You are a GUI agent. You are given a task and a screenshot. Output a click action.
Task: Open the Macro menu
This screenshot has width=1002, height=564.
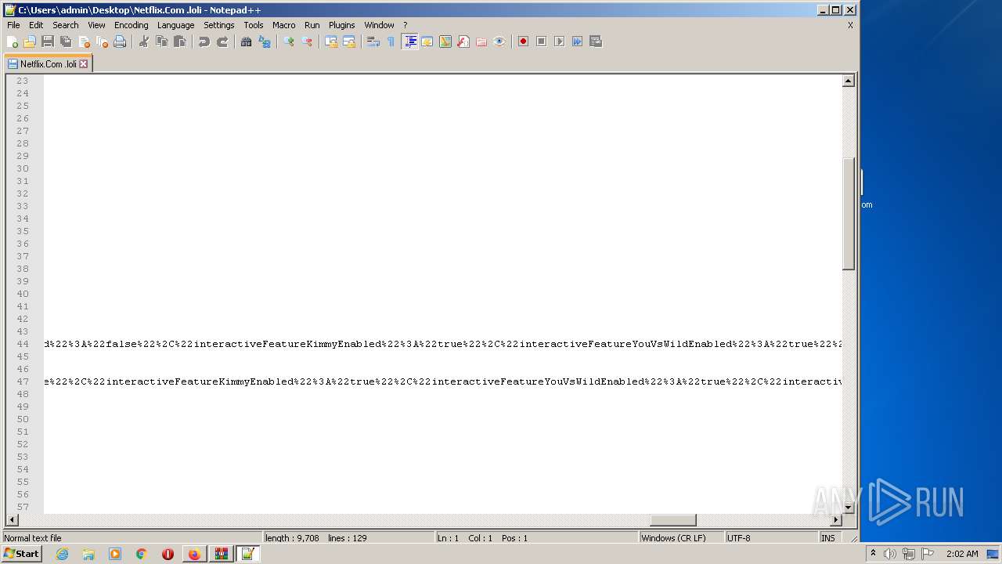pyautogui.click(x=284, y=25)
